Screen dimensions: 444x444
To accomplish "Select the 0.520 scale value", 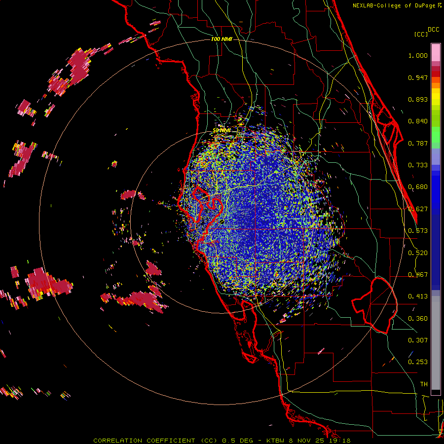I will (x=418, y=253).
